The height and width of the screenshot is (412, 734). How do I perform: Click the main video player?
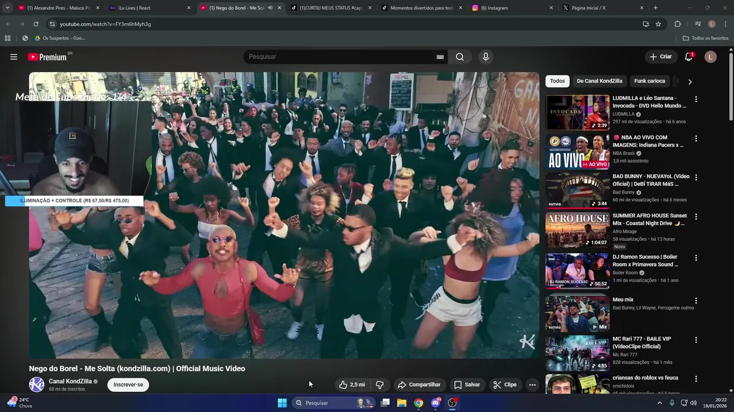tap(284, 215)
